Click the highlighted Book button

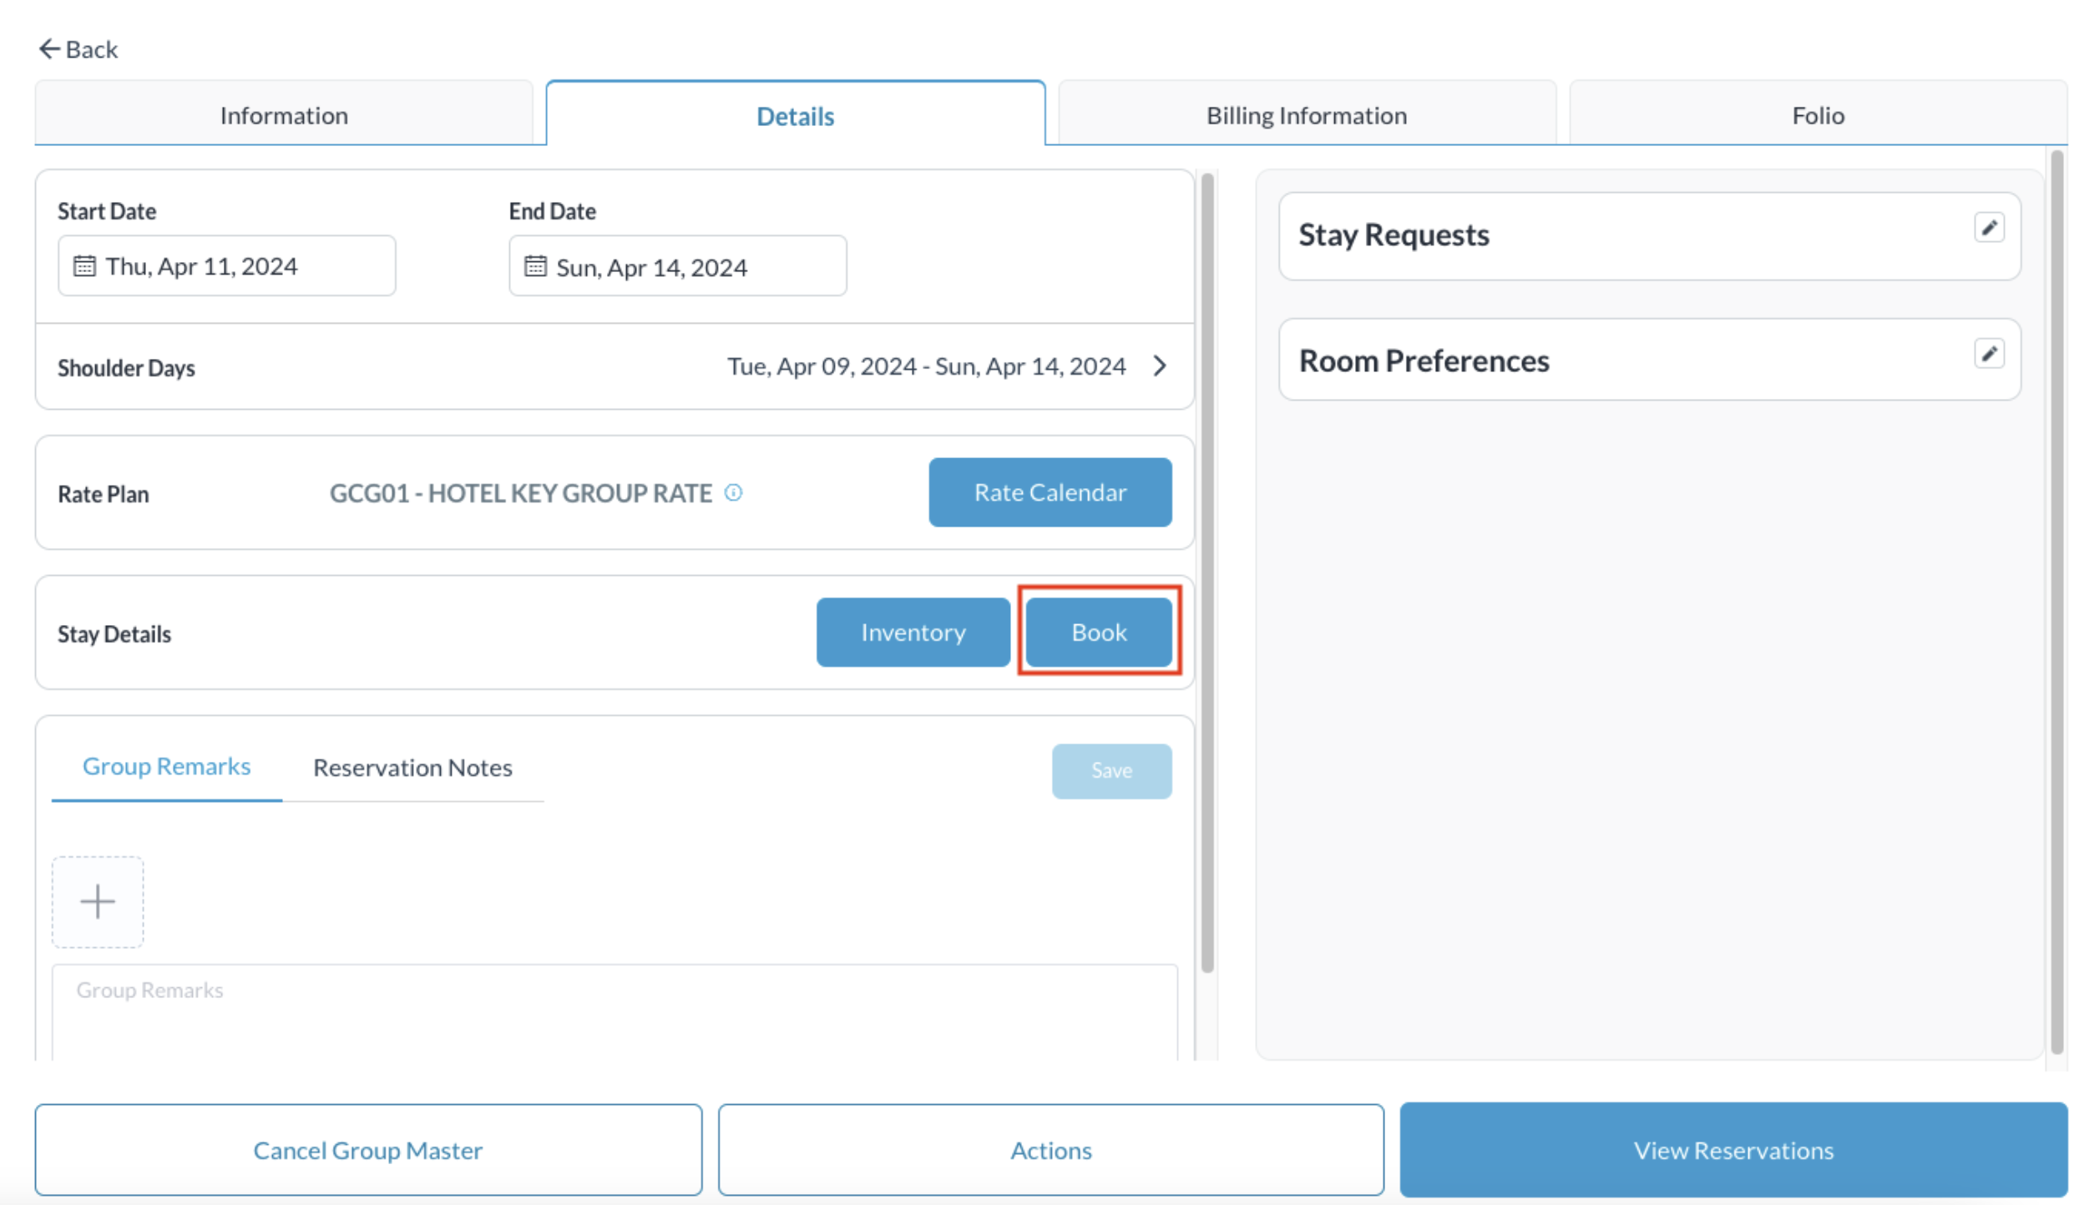click(1097, 632)
